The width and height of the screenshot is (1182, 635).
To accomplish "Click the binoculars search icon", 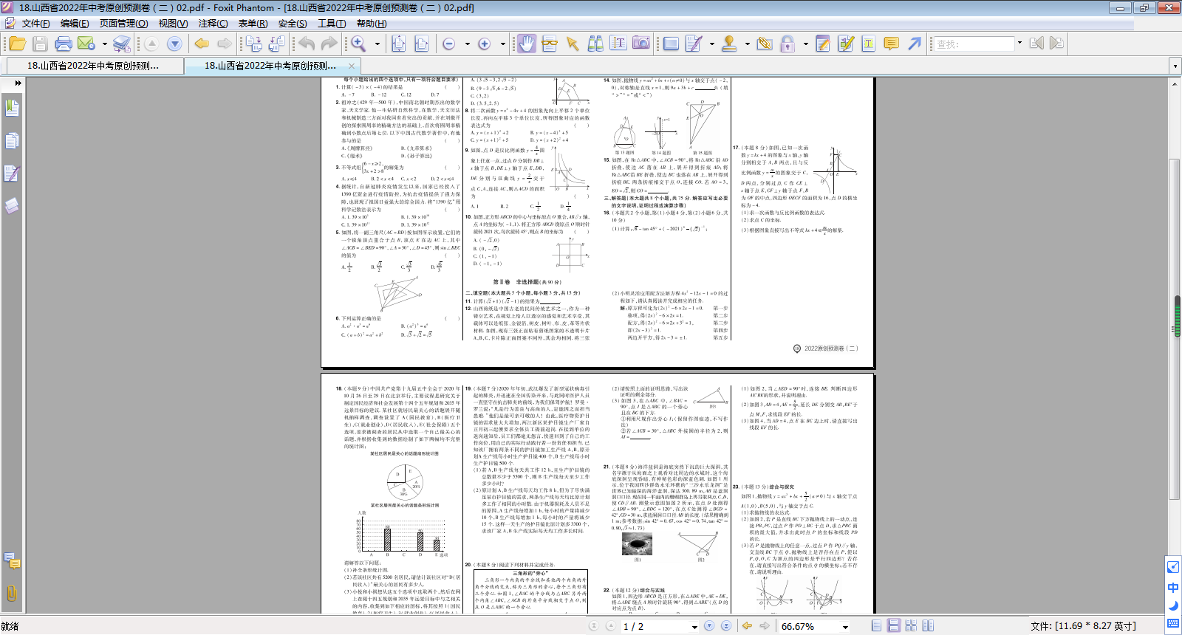I will point(595,44).
